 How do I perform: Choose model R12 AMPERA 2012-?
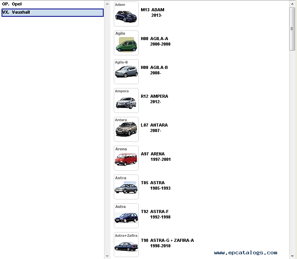(x=154, y=99)
